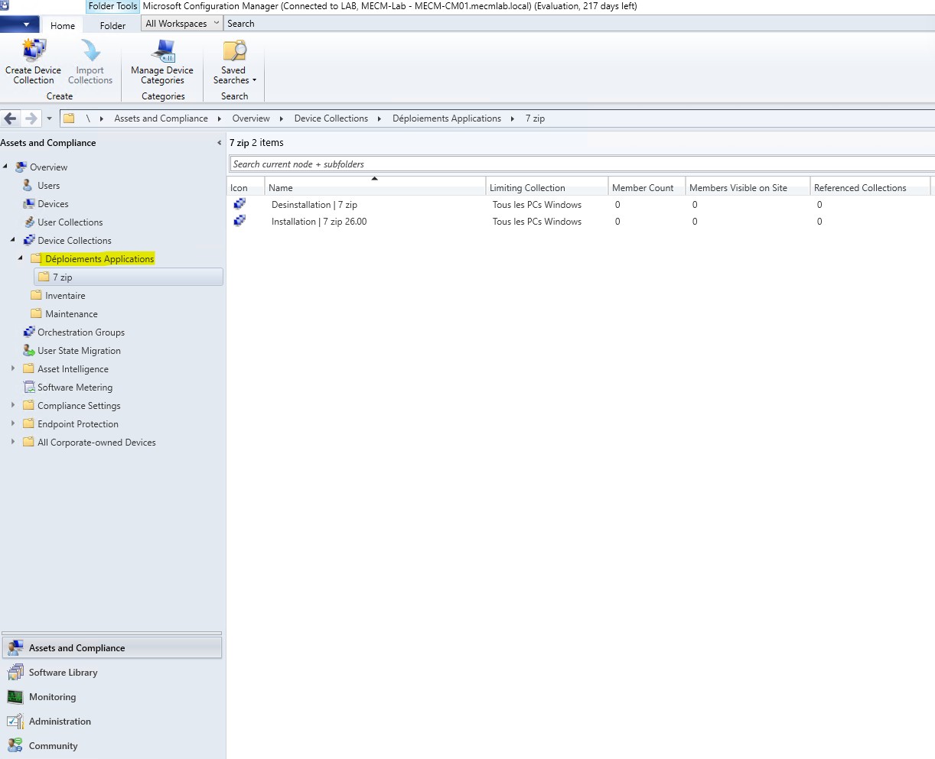Sort by the Icon column header
Screen dimensions: 935x759
coord(246,188)
